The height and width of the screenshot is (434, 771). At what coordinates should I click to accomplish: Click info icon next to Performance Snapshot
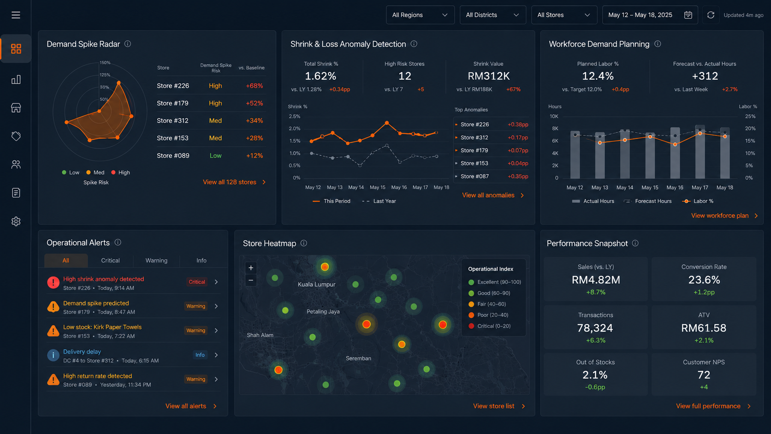pyautogui.click(x=635, y=243)
